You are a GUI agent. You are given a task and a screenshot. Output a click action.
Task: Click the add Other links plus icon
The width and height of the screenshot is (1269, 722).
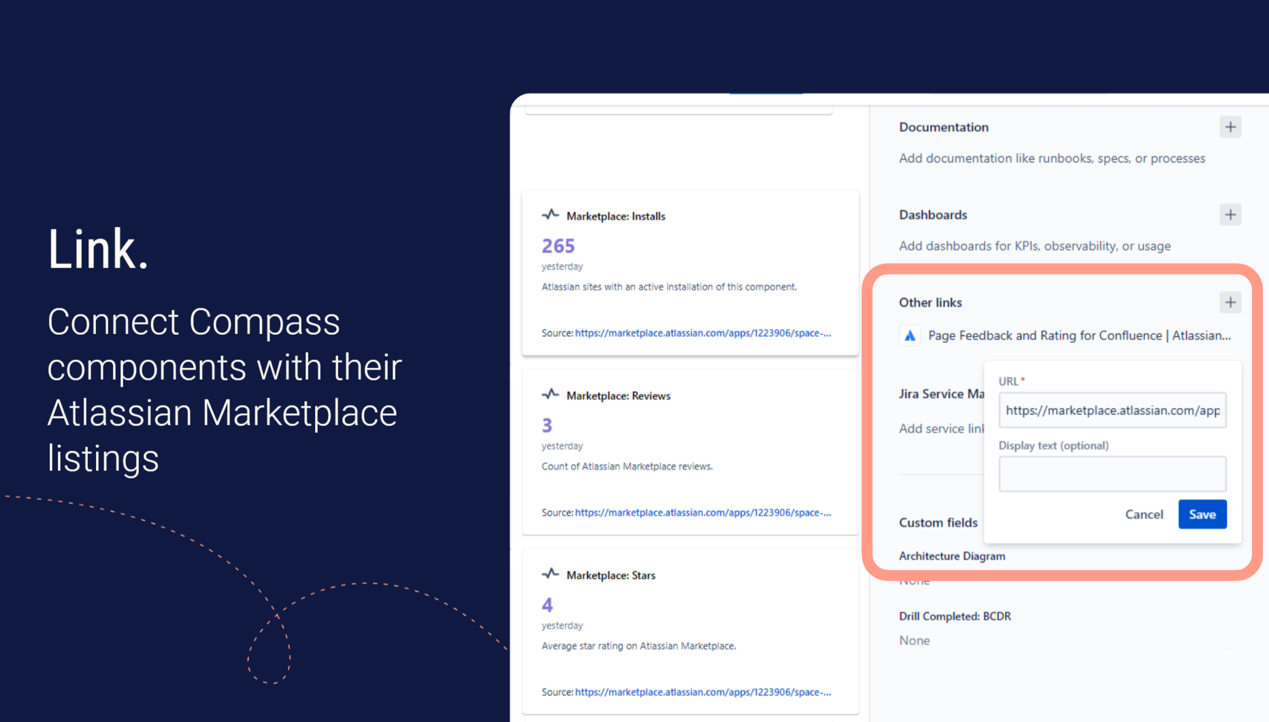[1230, 302]
